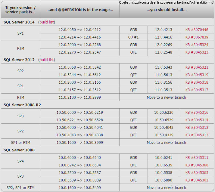Open KB #3045314 link
This screenshot has width=215, height=192.
click(x=197, y=120)
